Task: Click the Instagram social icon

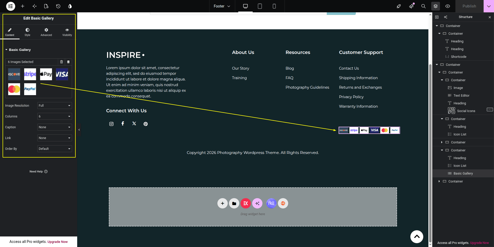Action: coord(111,124)
